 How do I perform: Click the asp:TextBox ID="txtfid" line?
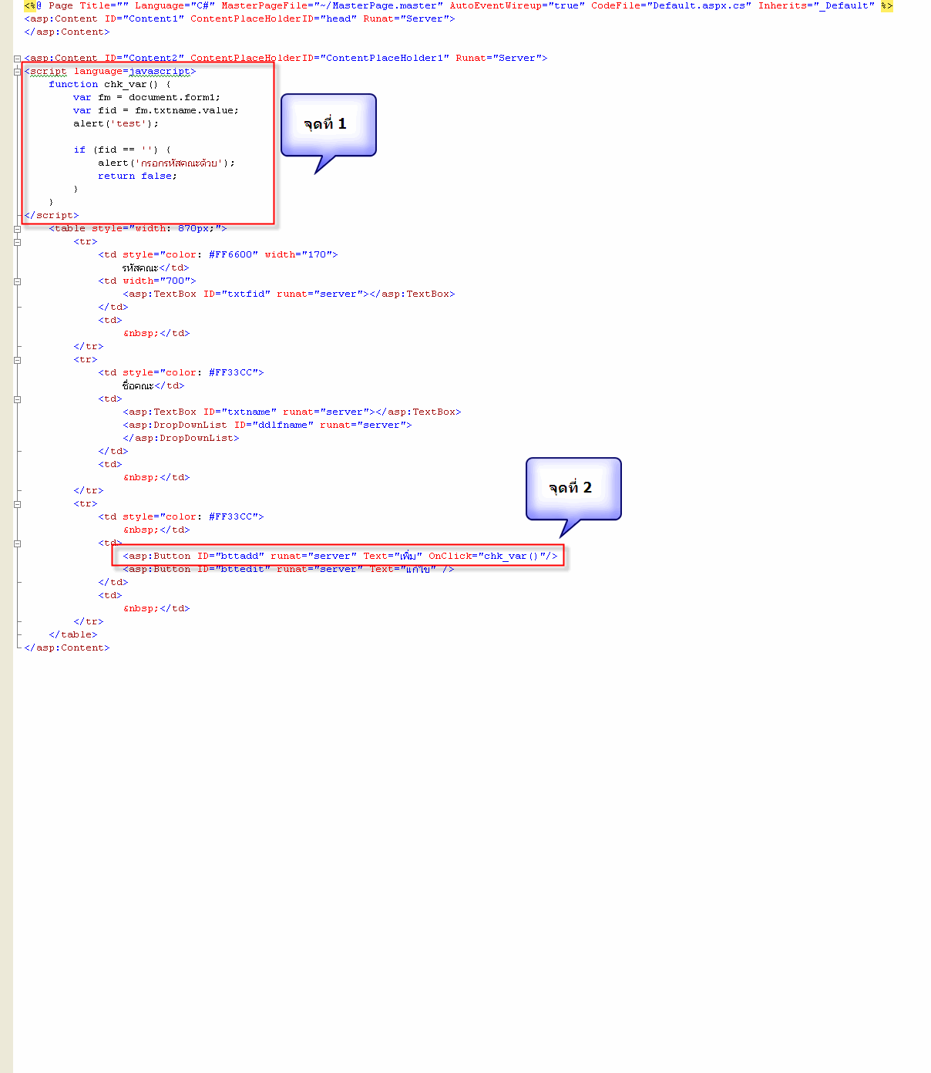tap(289, 294)
